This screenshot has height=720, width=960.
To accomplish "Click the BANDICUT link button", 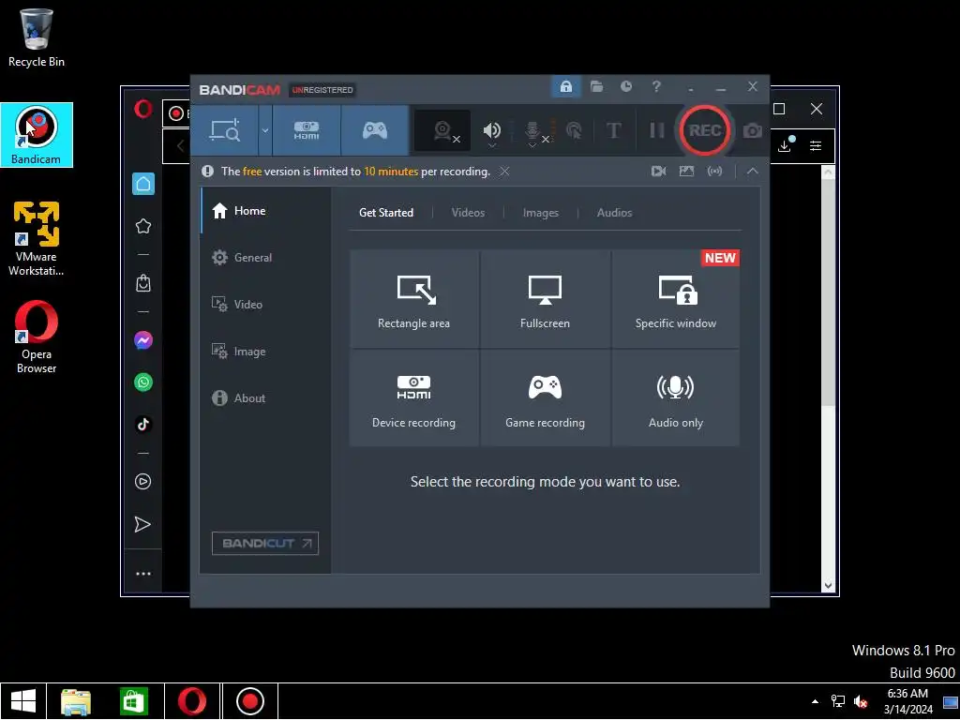I will pyautogui.click(x=265, y=543).
